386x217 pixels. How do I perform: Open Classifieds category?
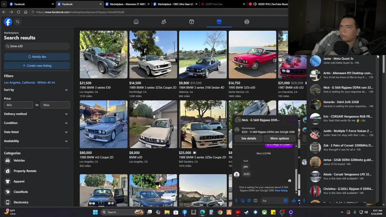tap(37, 192)
